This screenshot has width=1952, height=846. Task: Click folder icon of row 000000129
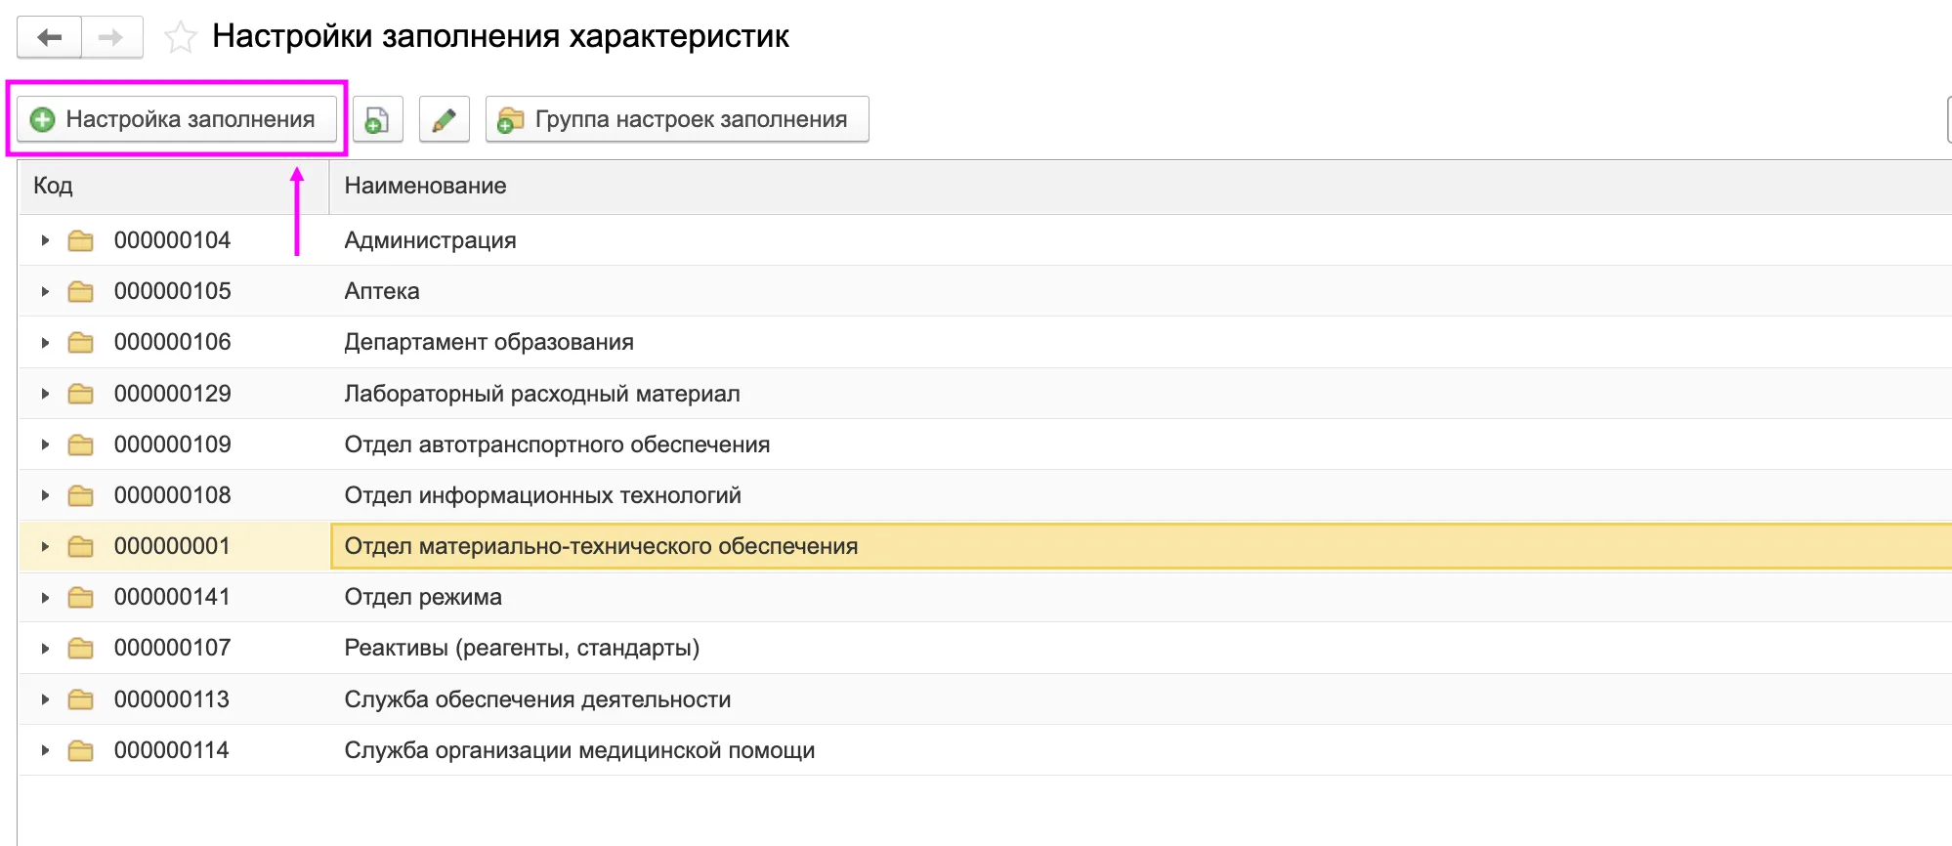pos(81,394)
